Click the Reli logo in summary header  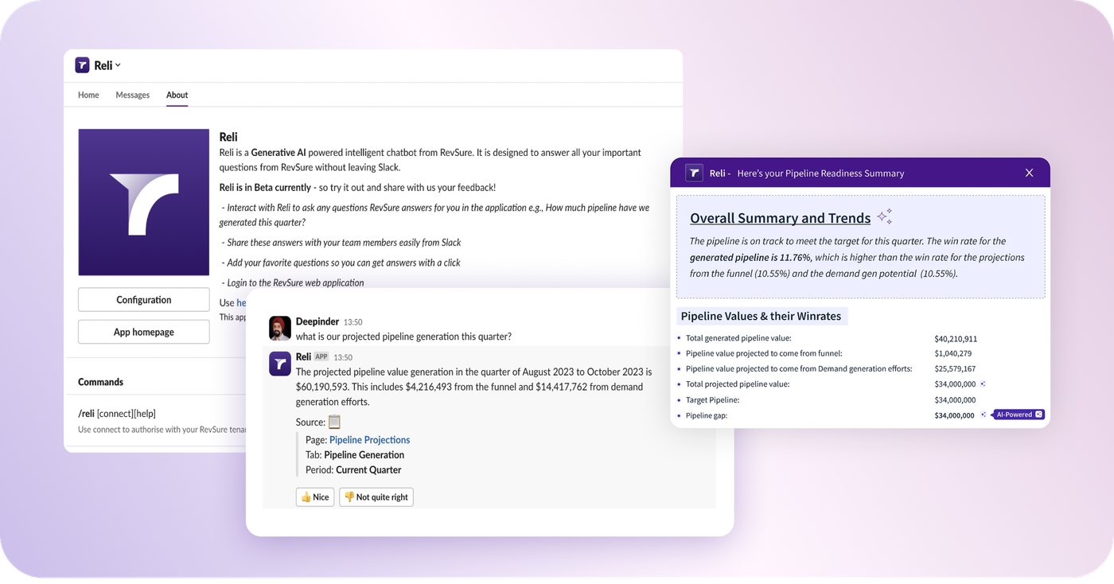point(694,173)
